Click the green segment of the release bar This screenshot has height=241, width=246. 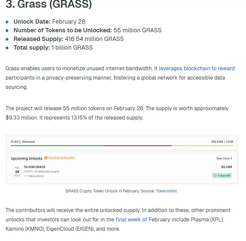tap(57, 146)
